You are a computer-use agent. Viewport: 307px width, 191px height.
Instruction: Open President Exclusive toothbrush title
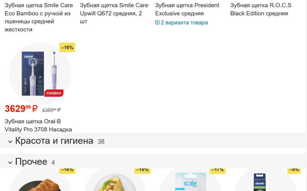coord(187,10)
